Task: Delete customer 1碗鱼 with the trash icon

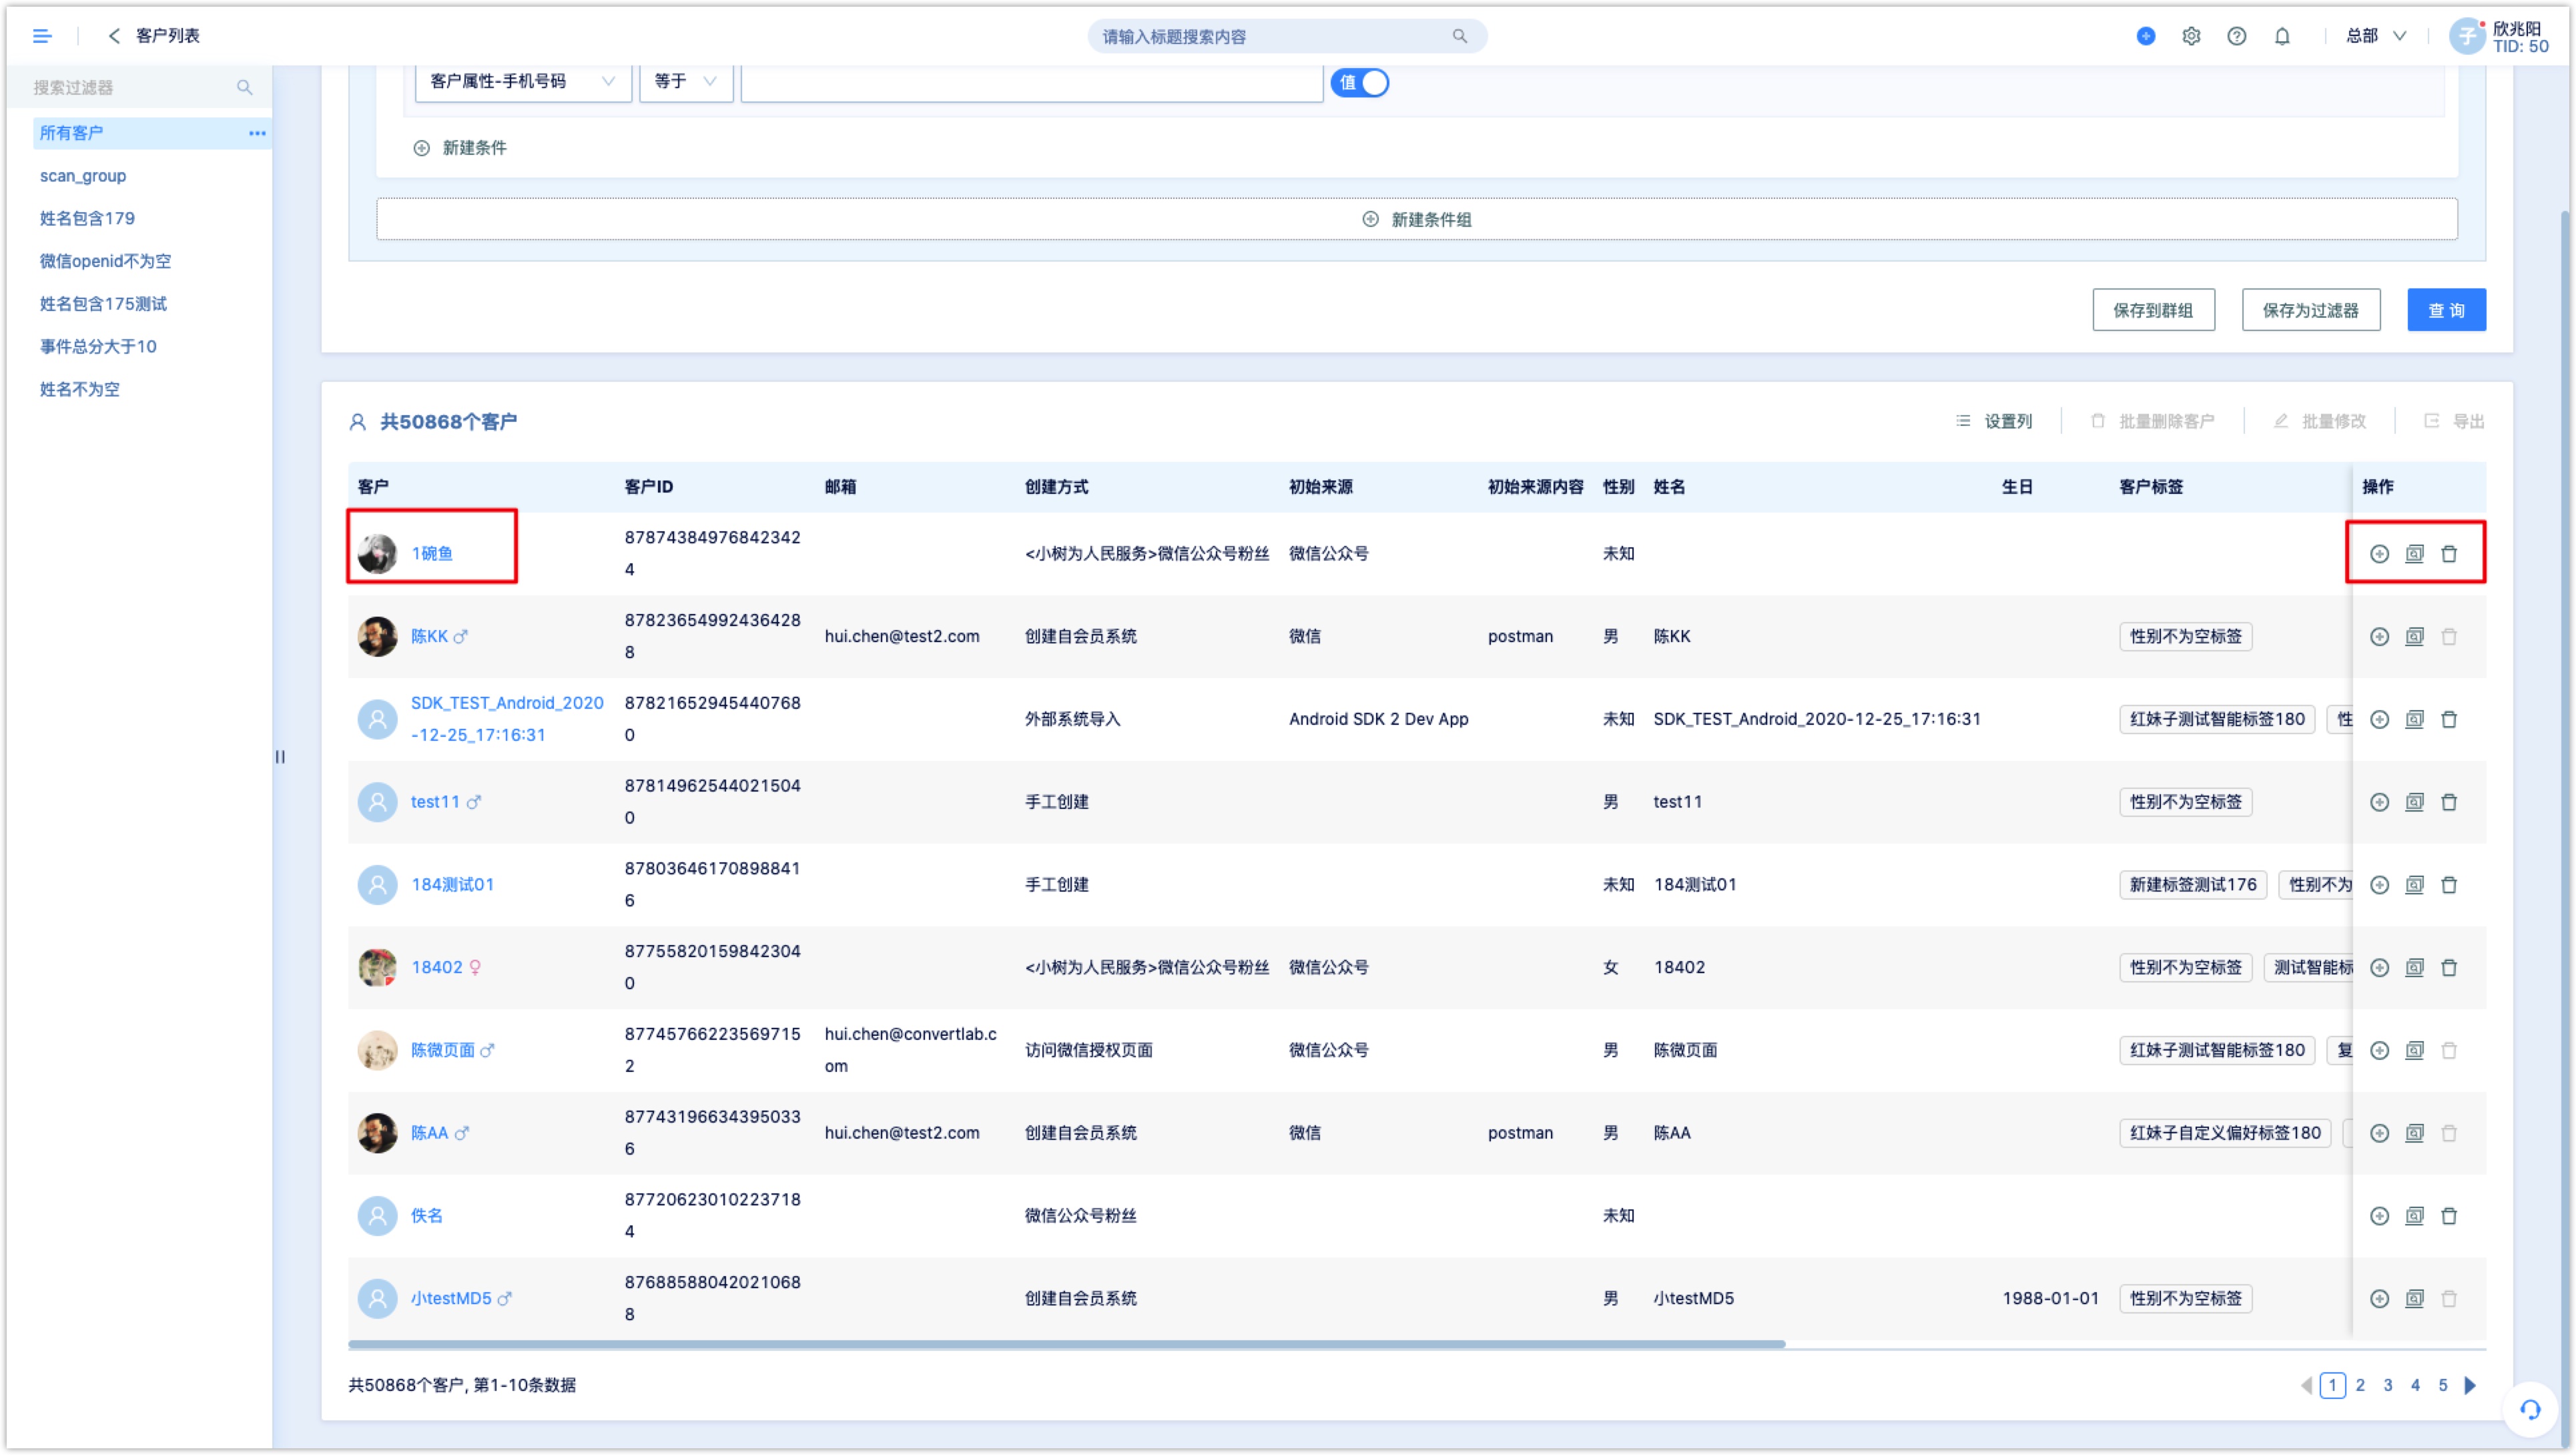Action: coord(2449,553)
